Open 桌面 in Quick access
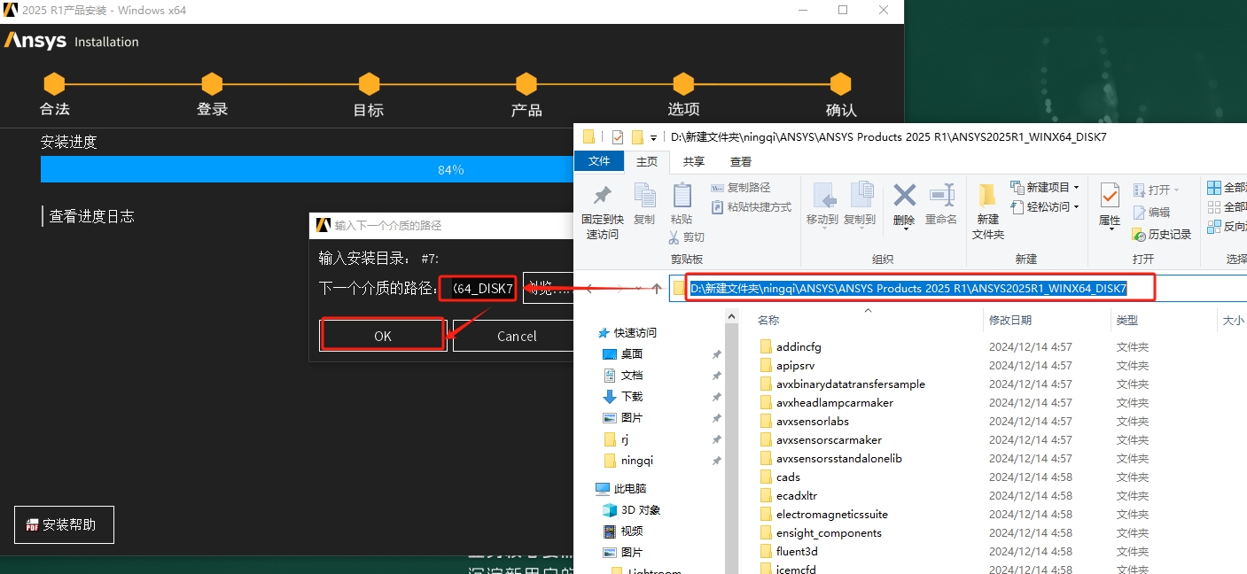The width and height of the screenshot is (1247, 574). pyautogui.click(x=623, y=354)
